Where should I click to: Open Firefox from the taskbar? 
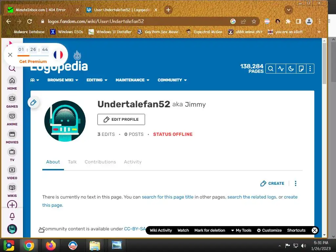pyautogui.click(x=51, y=245)
